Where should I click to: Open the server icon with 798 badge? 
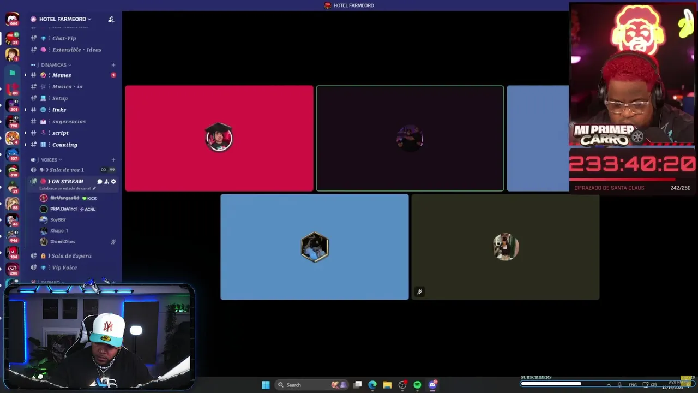(x=12, y=121)
